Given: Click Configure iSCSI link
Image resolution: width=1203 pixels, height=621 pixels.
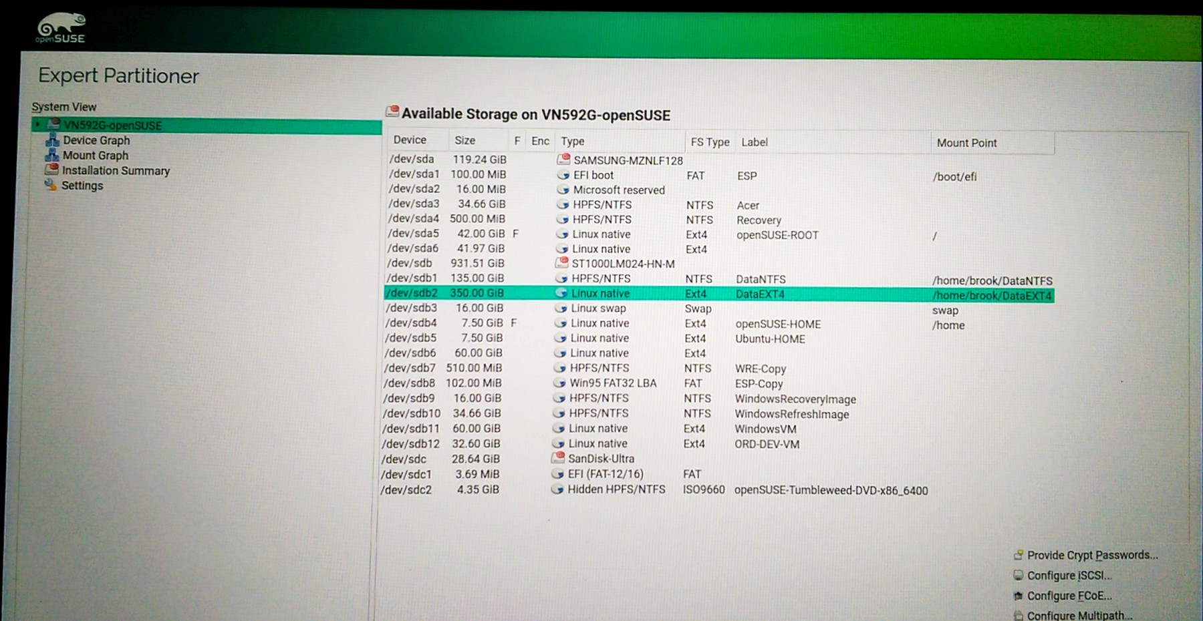Looking at the screenshot, I should (1069, 576).
